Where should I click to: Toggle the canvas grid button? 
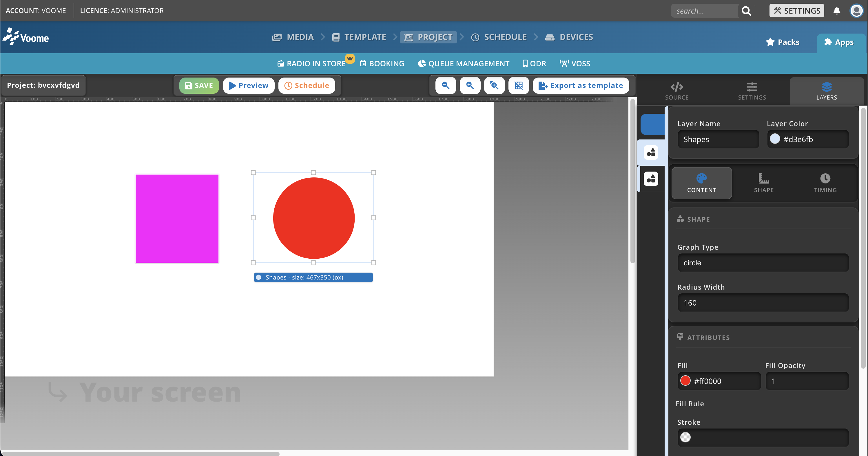click(519, 85)
